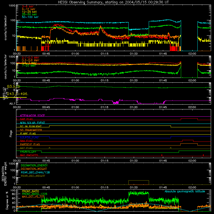Click the SC_IN_SUNLIGHT flag label
The width and height of the screenshot is (214, 214).
[x=31, y=126]
